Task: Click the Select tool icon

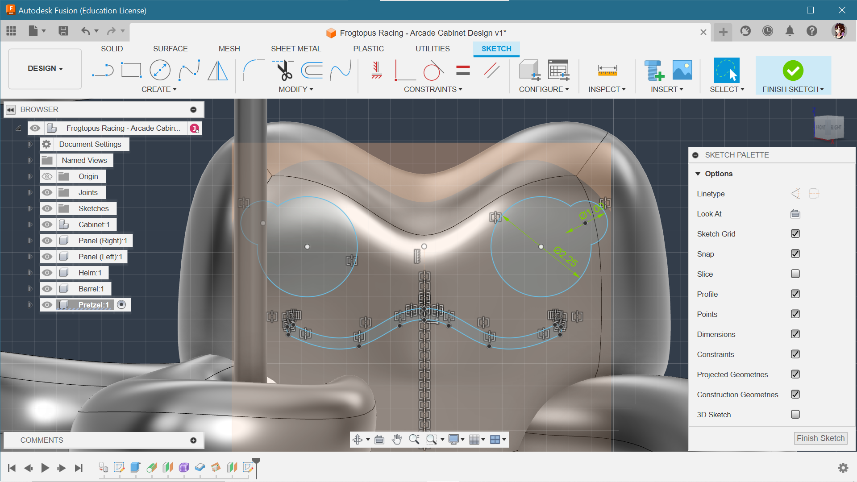Action: (727, 71)
